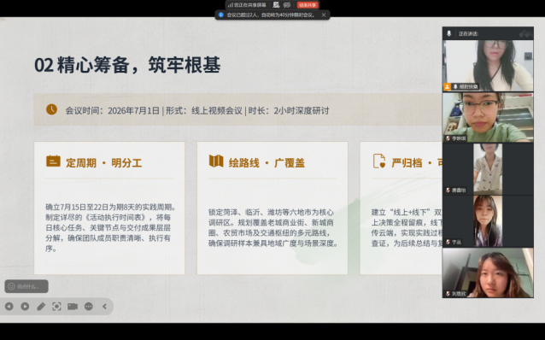Screen dimensions: 545x340
Task: Select the pen annotation tool
Action: [x=41, y=307]
